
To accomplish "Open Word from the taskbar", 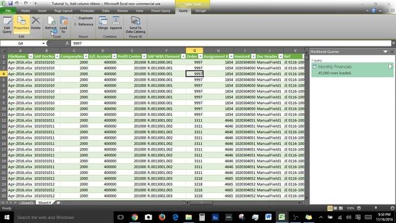I will 269,217.
